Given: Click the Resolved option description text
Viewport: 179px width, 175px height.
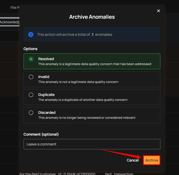Looking at the screenshot, I should click(x=95, y=64).
